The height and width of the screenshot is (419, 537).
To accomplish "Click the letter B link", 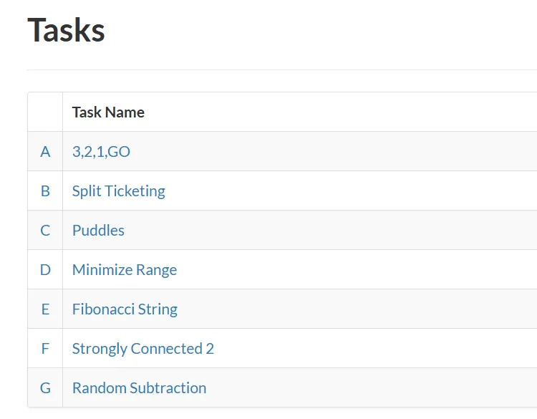I will pos(45,191).
